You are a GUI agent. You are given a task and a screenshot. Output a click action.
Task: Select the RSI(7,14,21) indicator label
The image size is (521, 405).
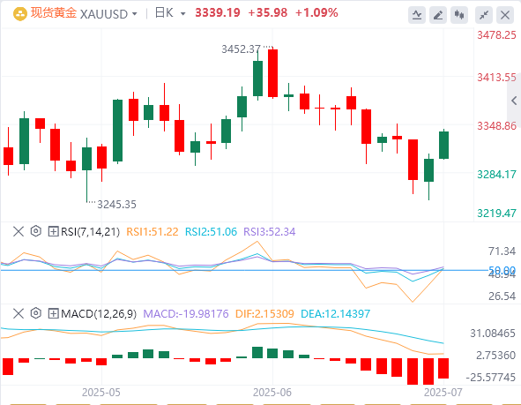90,231
